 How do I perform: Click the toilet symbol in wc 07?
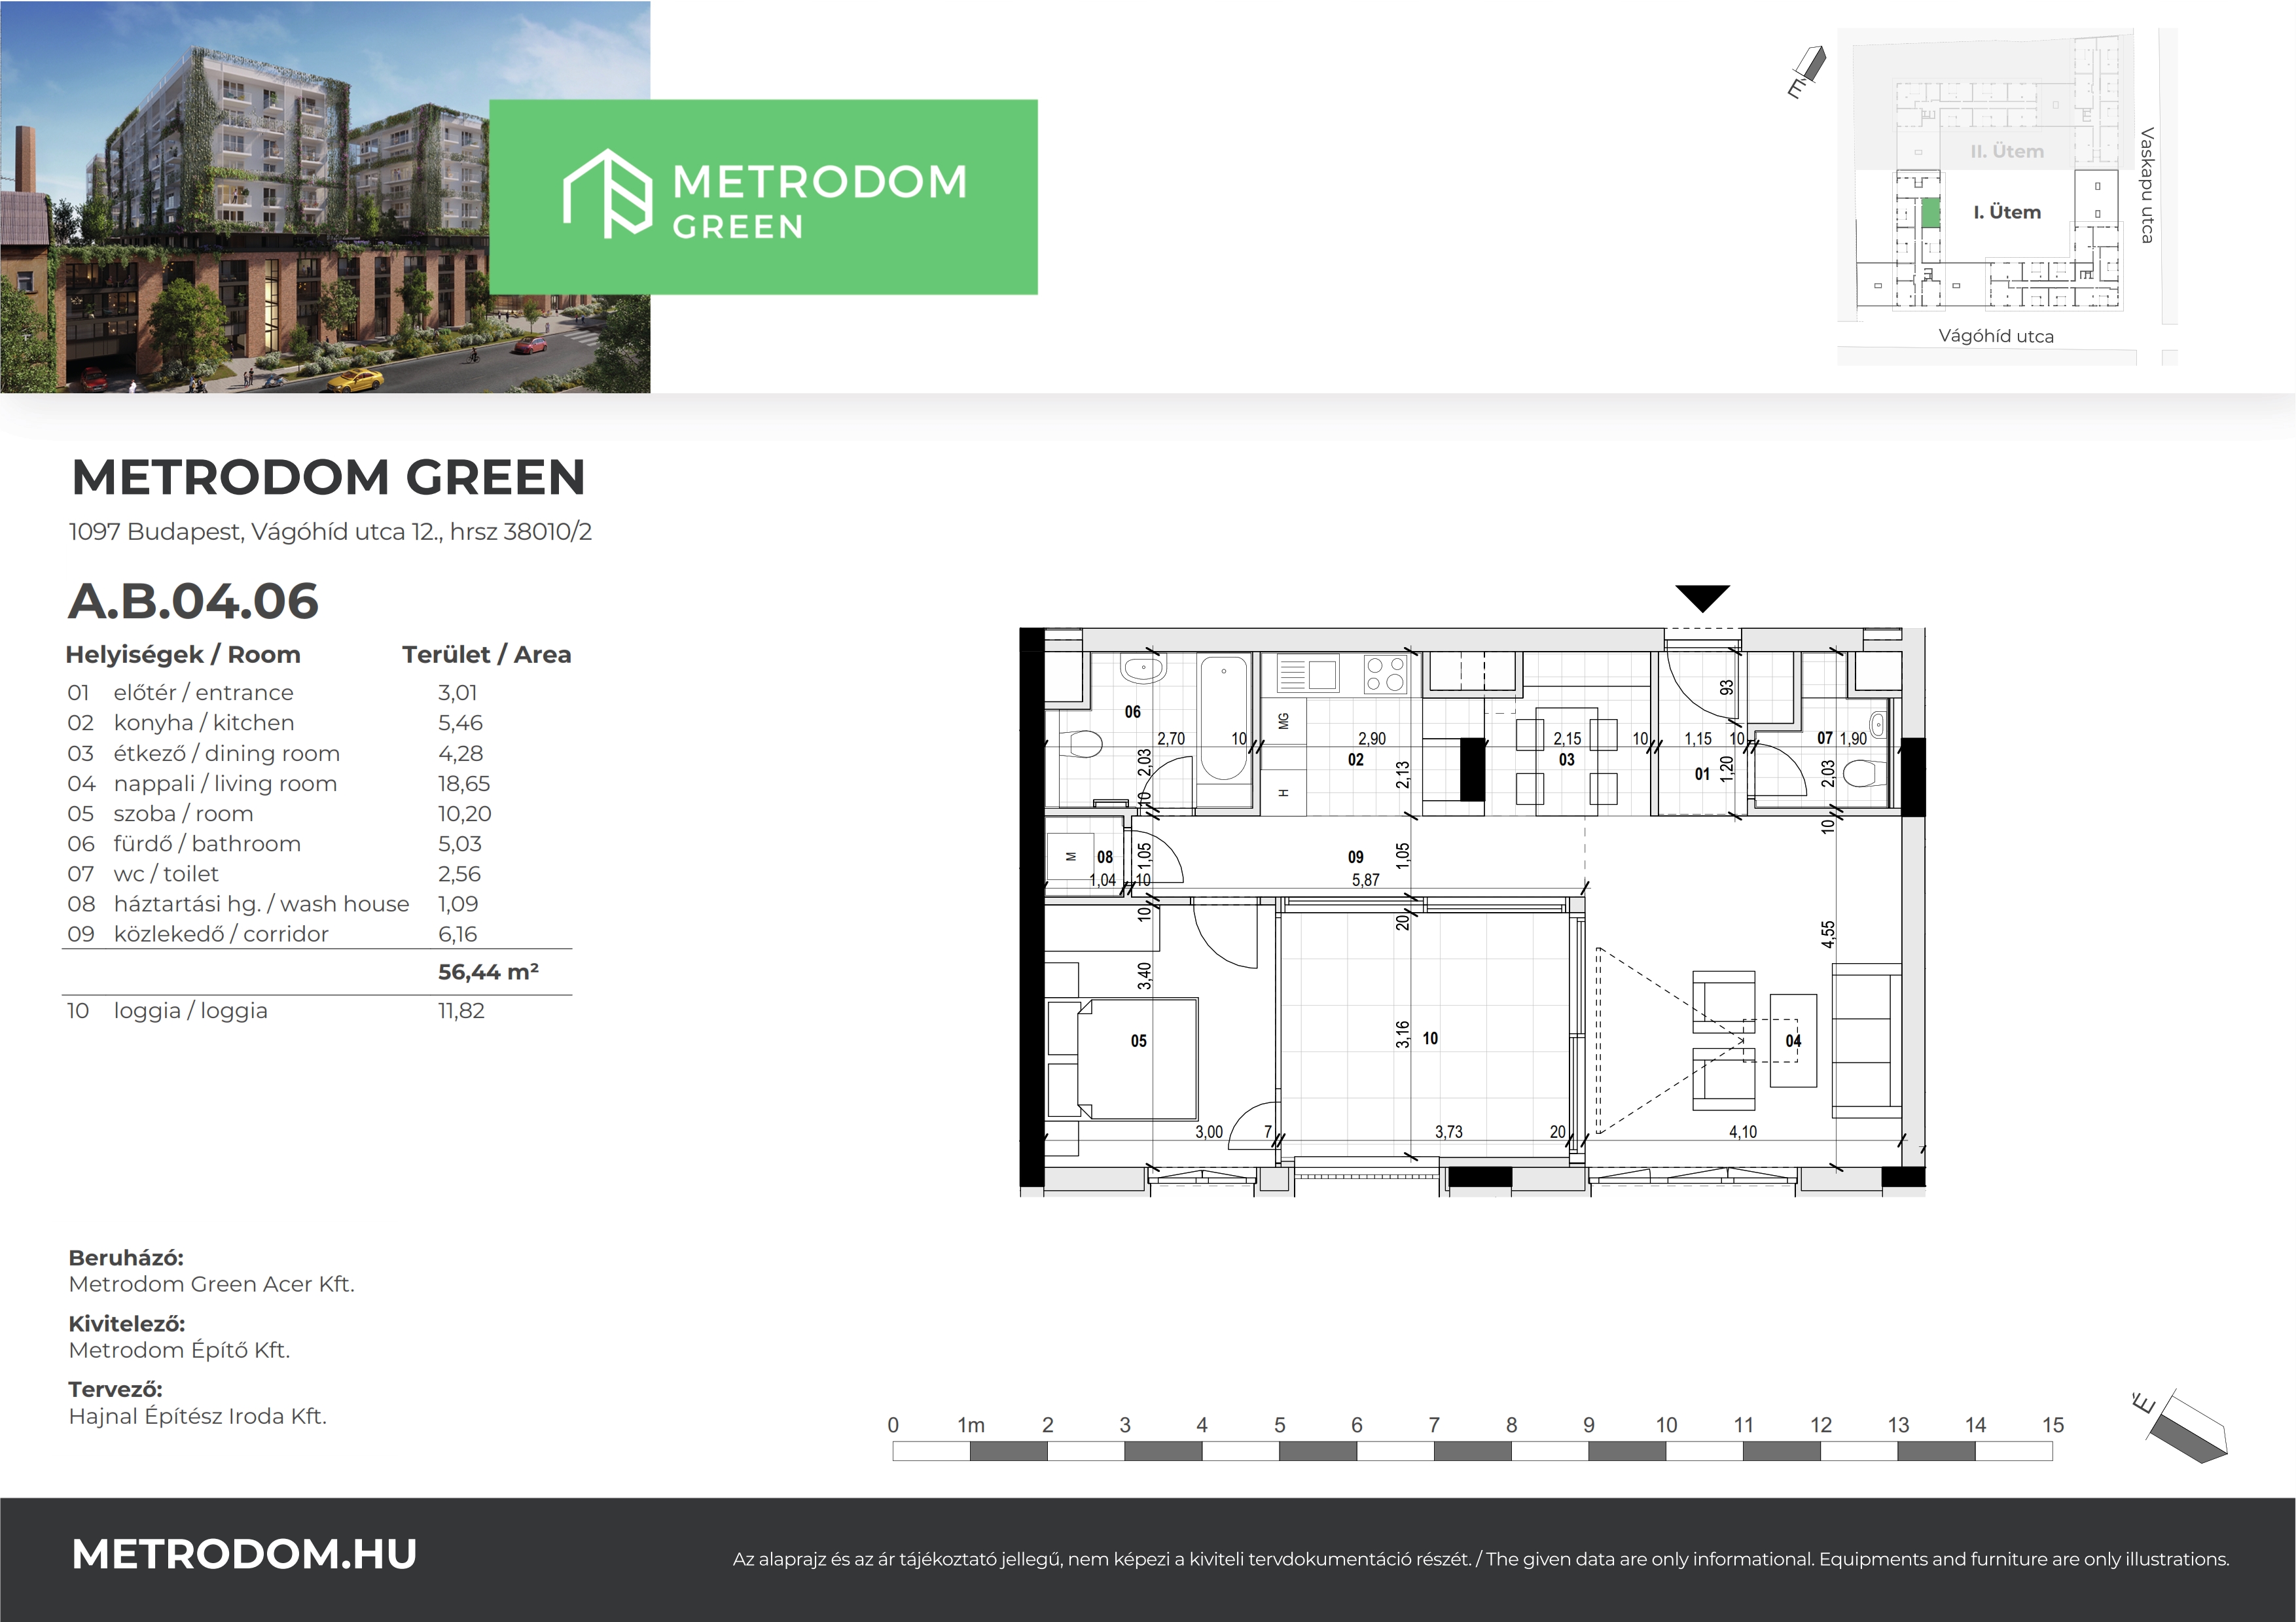[x=1864, y=773]
